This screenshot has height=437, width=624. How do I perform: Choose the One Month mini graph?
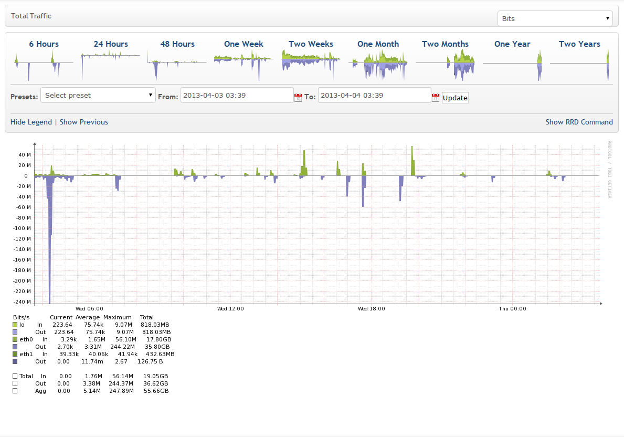click(x=378, y=65)
